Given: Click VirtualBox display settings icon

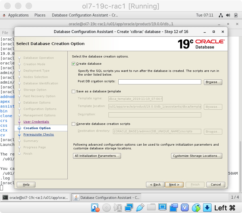Looking at the screenshot, I should [162, 207].
